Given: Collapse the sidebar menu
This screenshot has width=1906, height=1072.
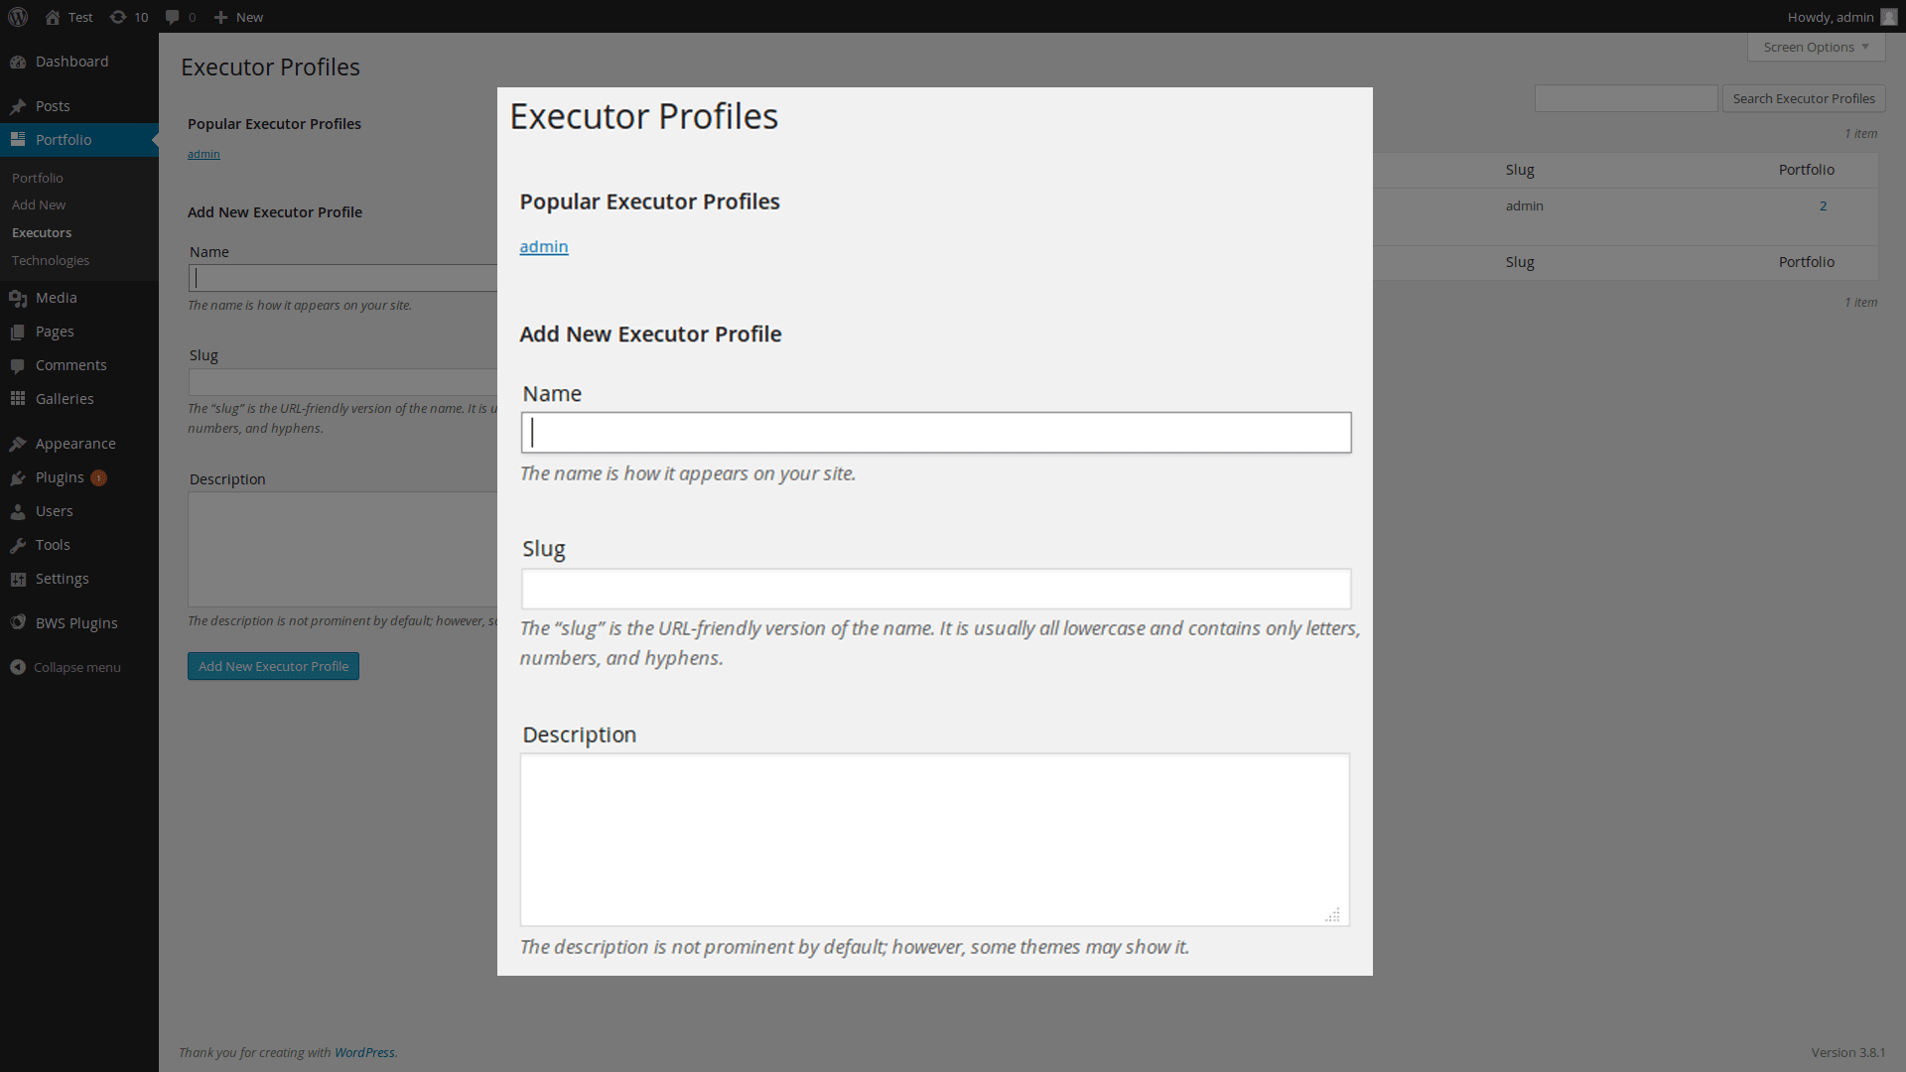Looking at the screenshot, I should click(x=66, y=667).
